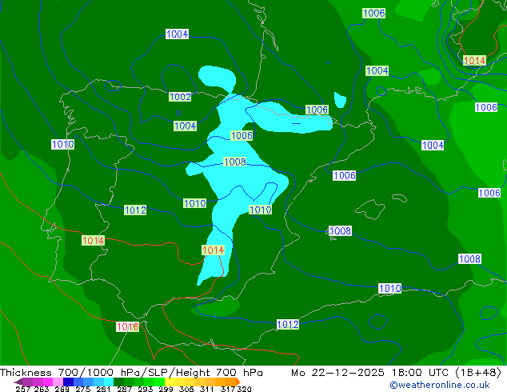Screen dimensions: 507x392
Task: Click the 'Mo 22-12-2025 18:00 UTC (18+48)' timestamp
Action: click(x=396, y=373)
